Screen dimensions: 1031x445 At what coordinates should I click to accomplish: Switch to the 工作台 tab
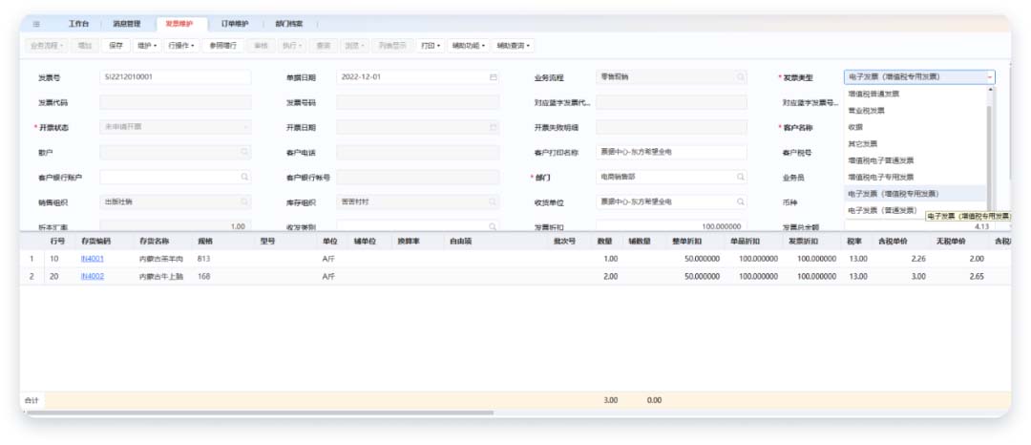[x=78, y=24]
